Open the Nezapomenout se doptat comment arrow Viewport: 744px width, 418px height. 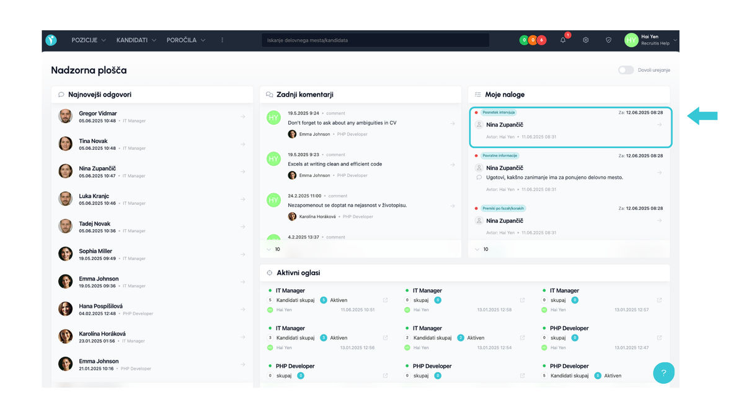point(453,206)
